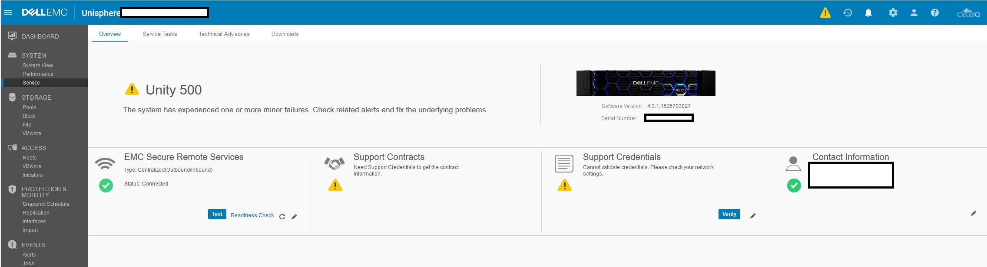Viewport: 987px width, 267px height.
Task: Click the Protection & Mobility shield icon
Action: 12,189
